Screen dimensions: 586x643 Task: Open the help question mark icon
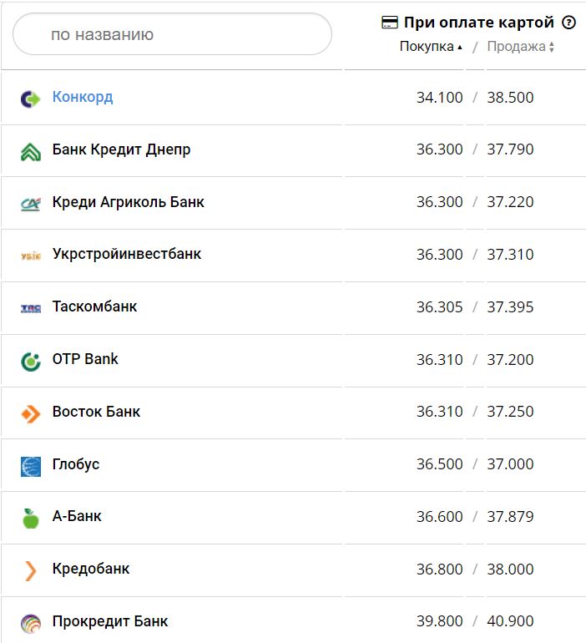pyautogui.click(x=568, y=23)
